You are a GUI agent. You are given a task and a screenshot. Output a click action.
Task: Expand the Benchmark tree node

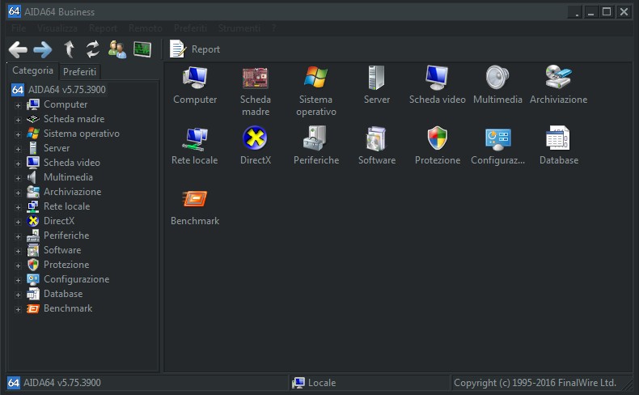tap(18, 309)
